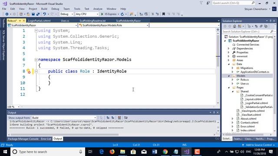Click the editor vertical scrollbar thumb

point(218,50)
